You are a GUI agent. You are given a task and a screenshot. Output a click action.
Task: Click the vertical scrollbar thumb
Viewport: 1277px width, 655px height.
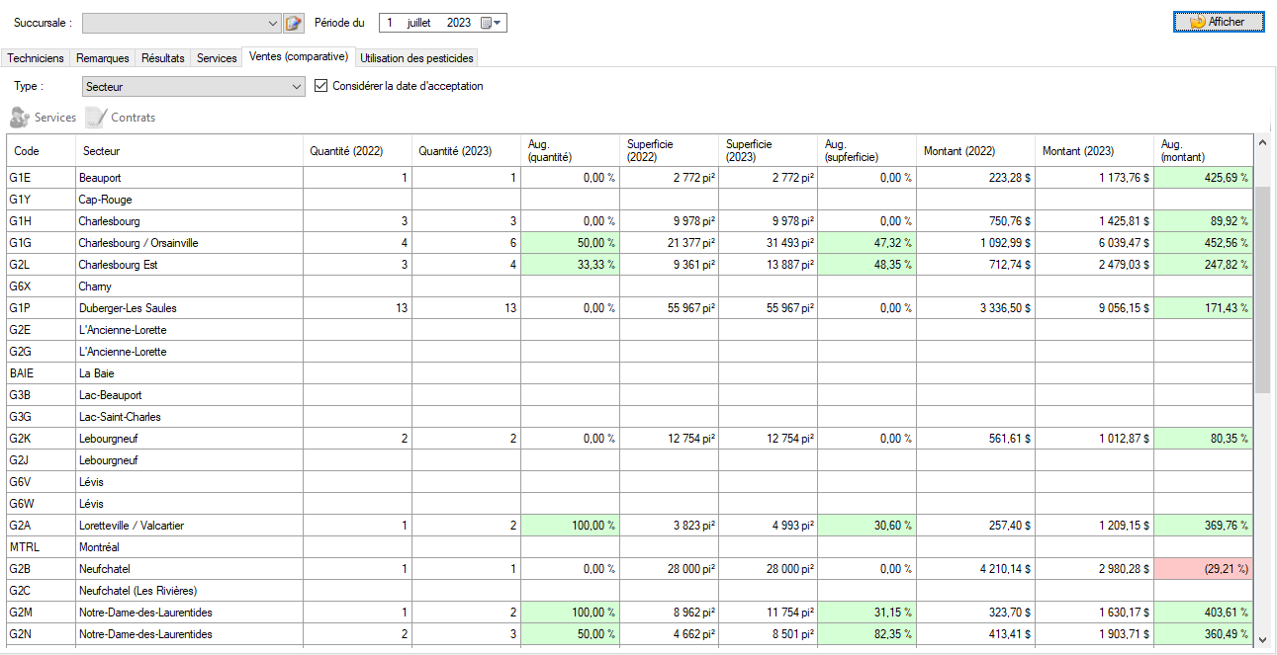click(1262, 288)
